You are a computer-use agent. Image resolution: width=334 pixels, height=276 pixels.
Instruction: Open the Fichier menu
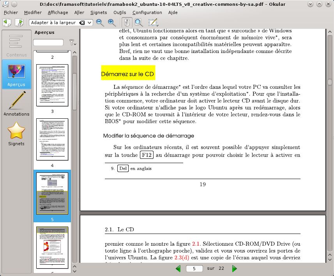pos(11,12)
